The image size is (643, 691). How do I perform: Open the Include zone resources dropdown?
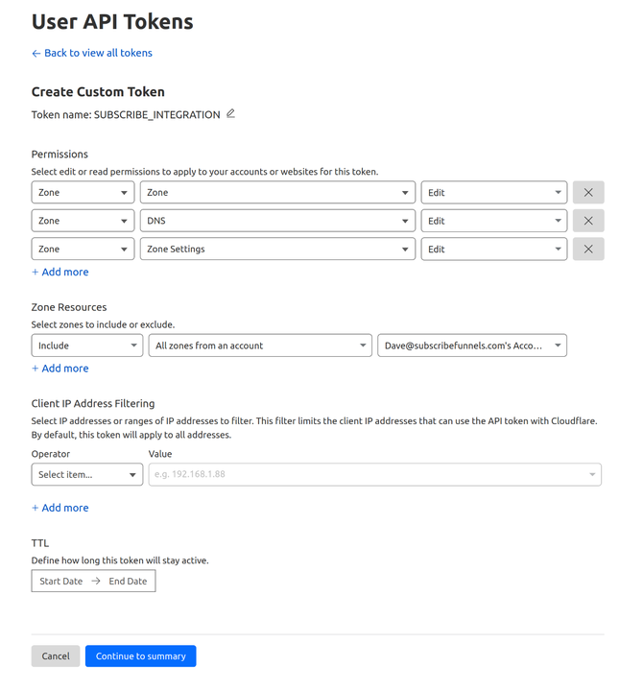coord(87,345)
